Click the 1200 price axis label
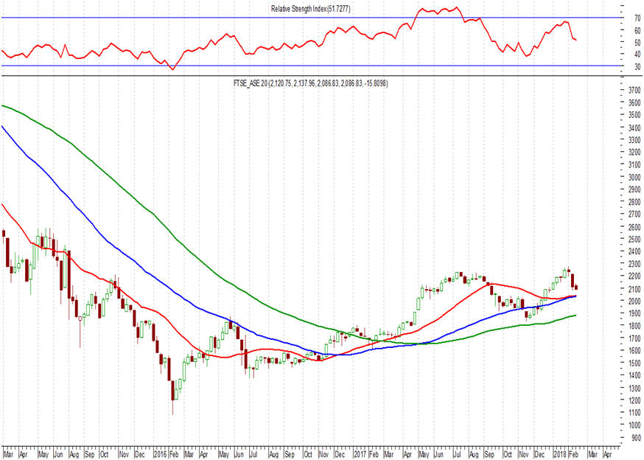 coord(634,401)
